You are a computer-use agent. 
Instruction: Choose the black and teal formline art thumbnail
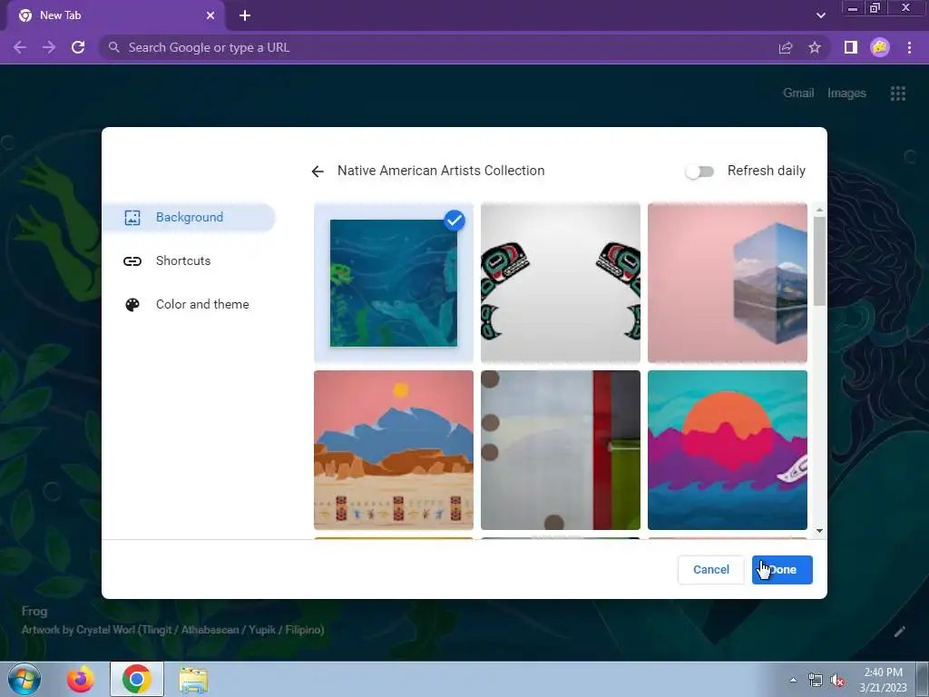coord(561,283)
